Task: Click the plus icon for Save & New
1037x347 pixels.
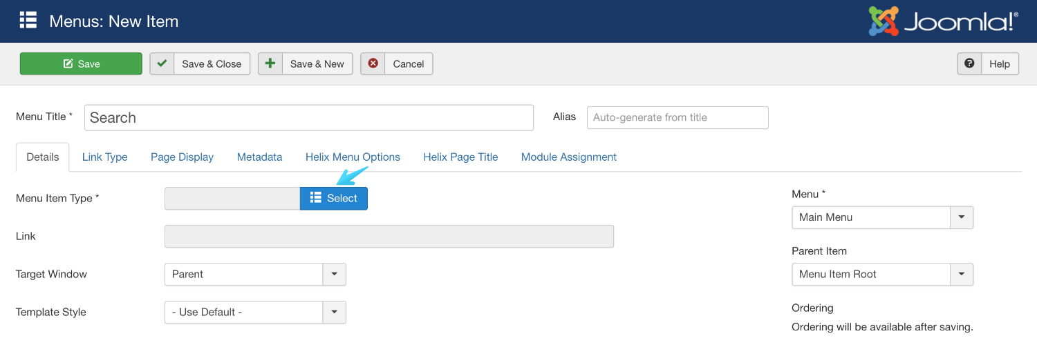Action: 270,63
